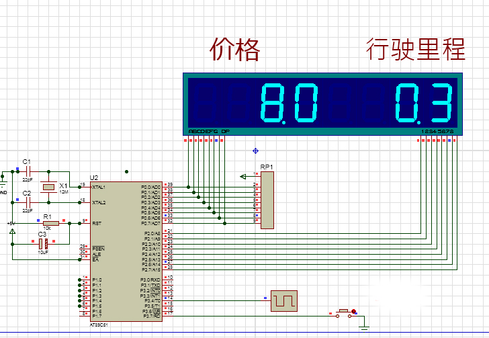This screenshot has height=338, width=489.
Task: Click the RST pin label
Action: point(97,224)
